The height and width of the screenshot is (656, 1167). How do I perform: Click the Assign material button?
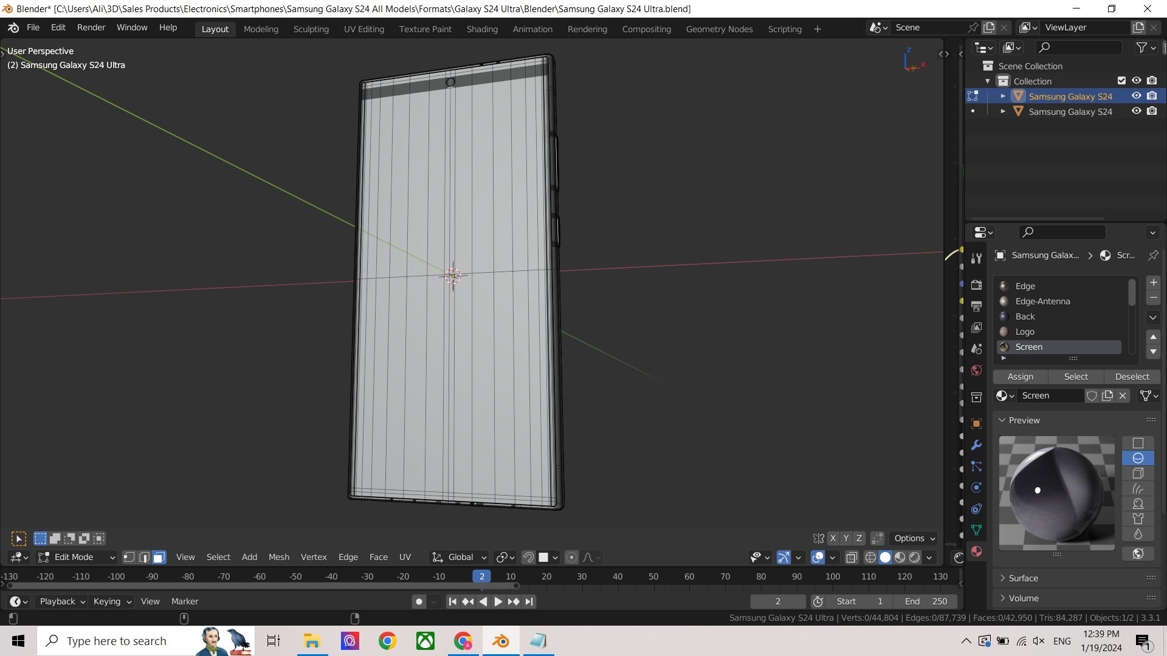(1021, 377)
